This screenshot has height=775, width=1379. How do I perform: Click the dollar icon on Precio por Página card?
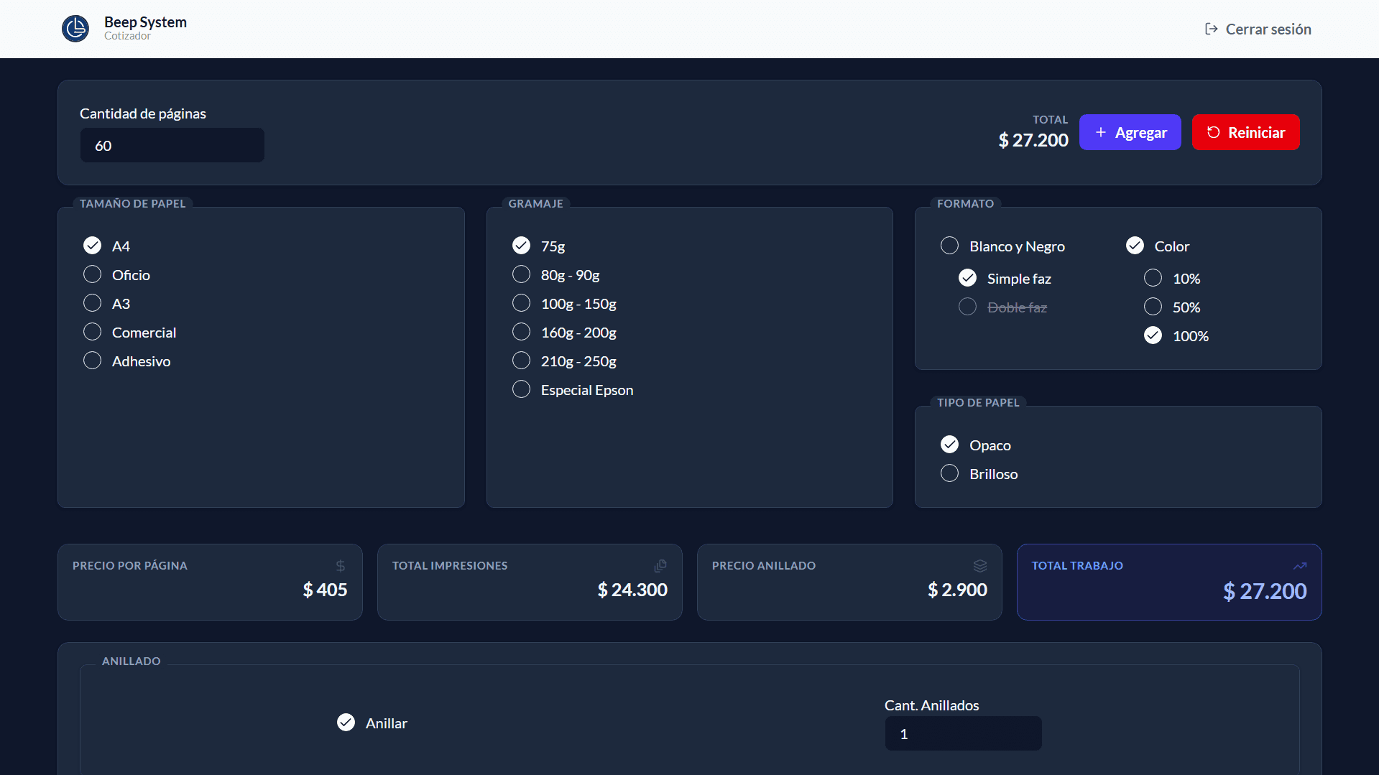click(341, 565)
